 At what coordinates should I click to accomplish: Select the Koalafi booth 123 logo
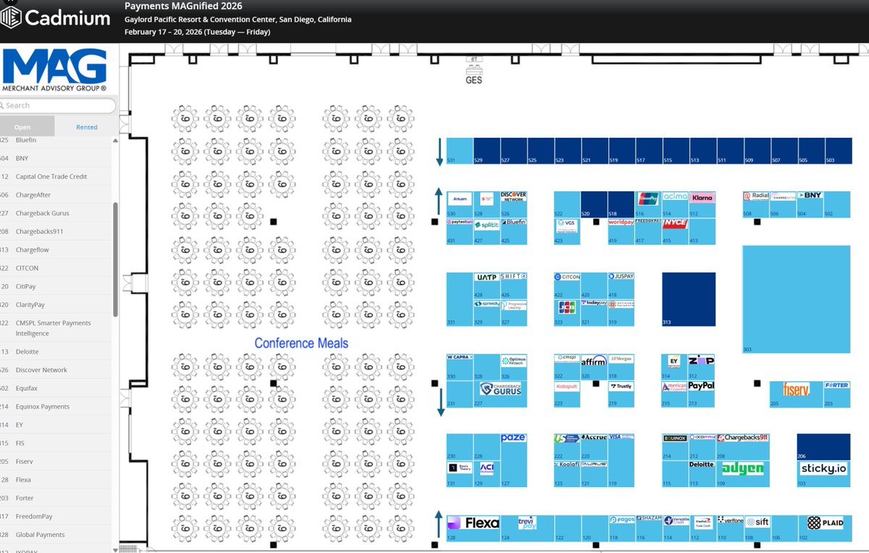click(567, 465)
